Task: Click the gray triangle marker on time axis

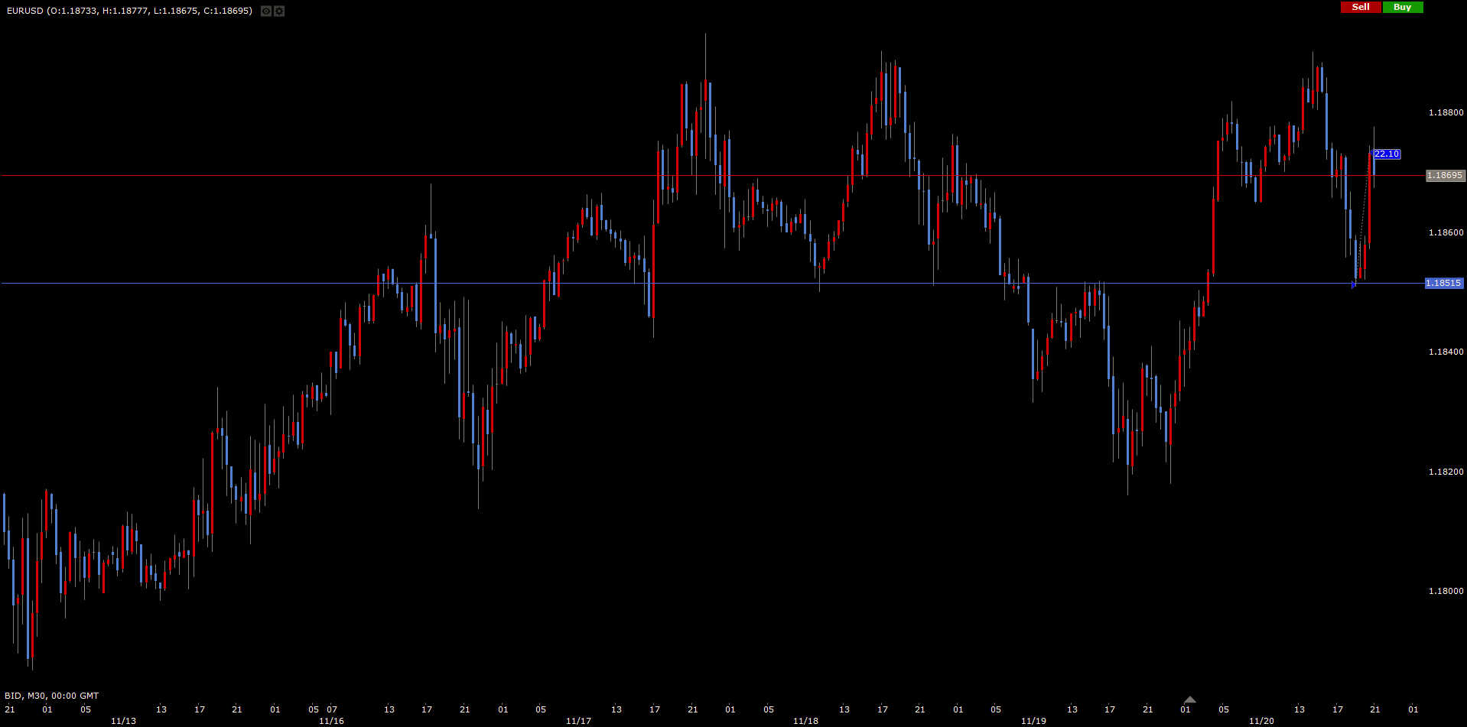Action: tap(1189, 699)
